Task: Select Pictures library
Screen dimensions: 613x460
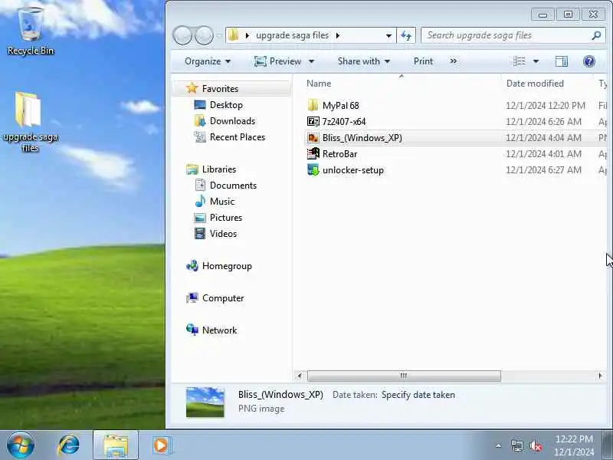Action: pyautogui.click(x=225, y=218)
